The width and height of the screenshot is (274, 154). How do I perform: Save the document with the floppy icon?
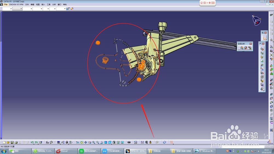tap(12, 143)
